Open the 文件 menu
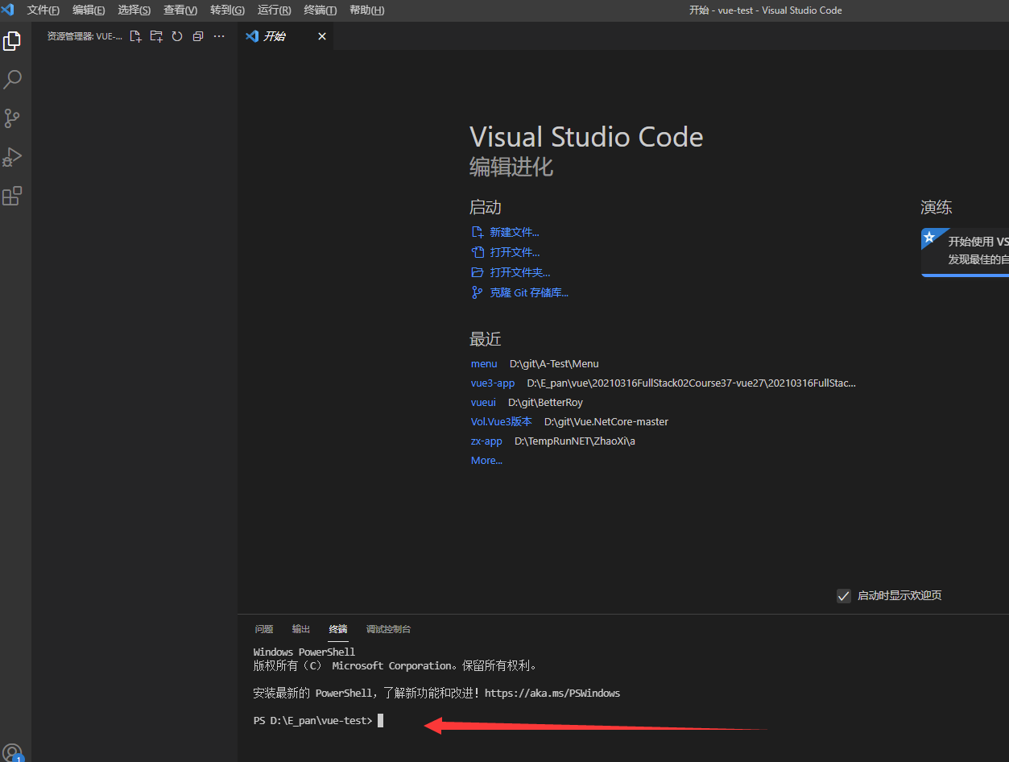Screen dimensions: 1009x762 click(43, 10)
